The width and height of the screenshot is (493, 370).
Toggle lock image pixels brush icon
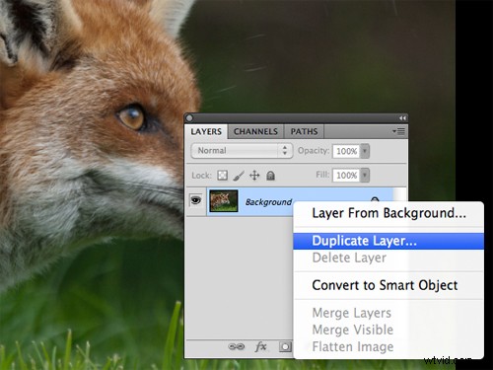coord(239,176)
